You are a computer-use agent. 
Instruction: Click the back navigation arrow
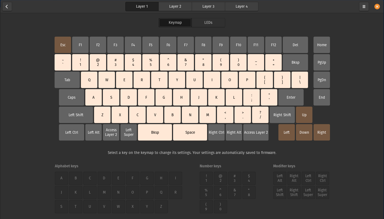tap(7, 6)
